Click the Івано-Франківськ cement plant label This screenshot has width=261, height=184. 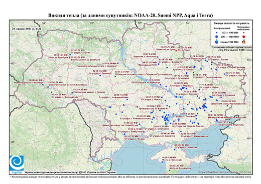pos(68,84)
